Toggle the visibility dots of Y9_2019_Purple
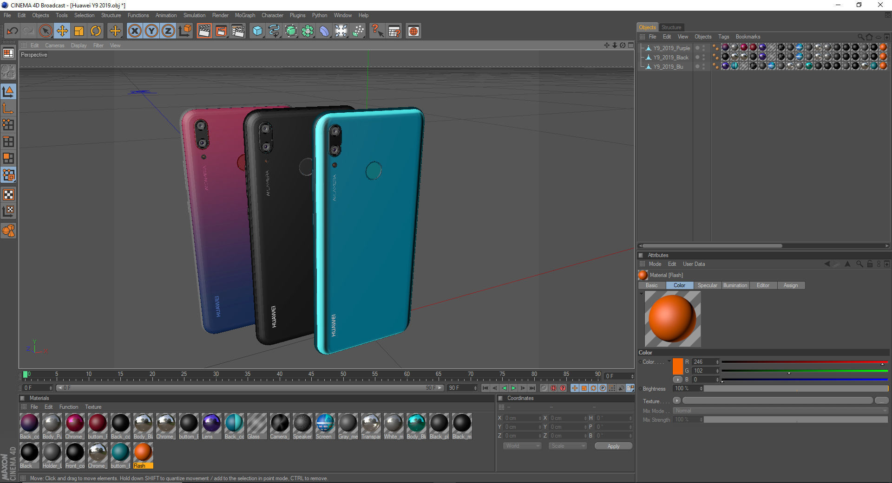The height and width of the screenshot is (483, 892). (x=703, y=48)
